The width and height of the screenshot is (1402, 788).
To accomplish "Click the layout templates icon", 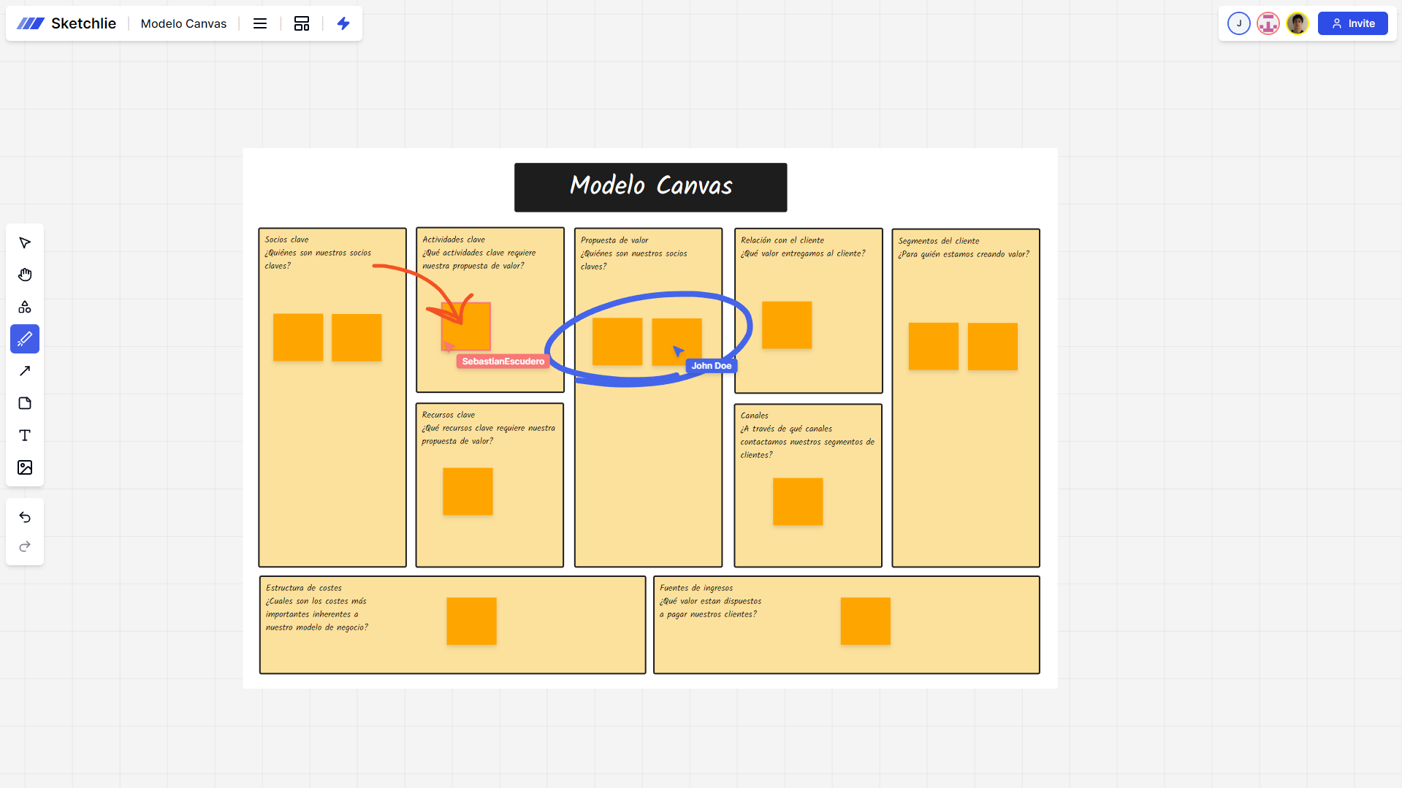I will pyautogui.click(x=302, y=23).
